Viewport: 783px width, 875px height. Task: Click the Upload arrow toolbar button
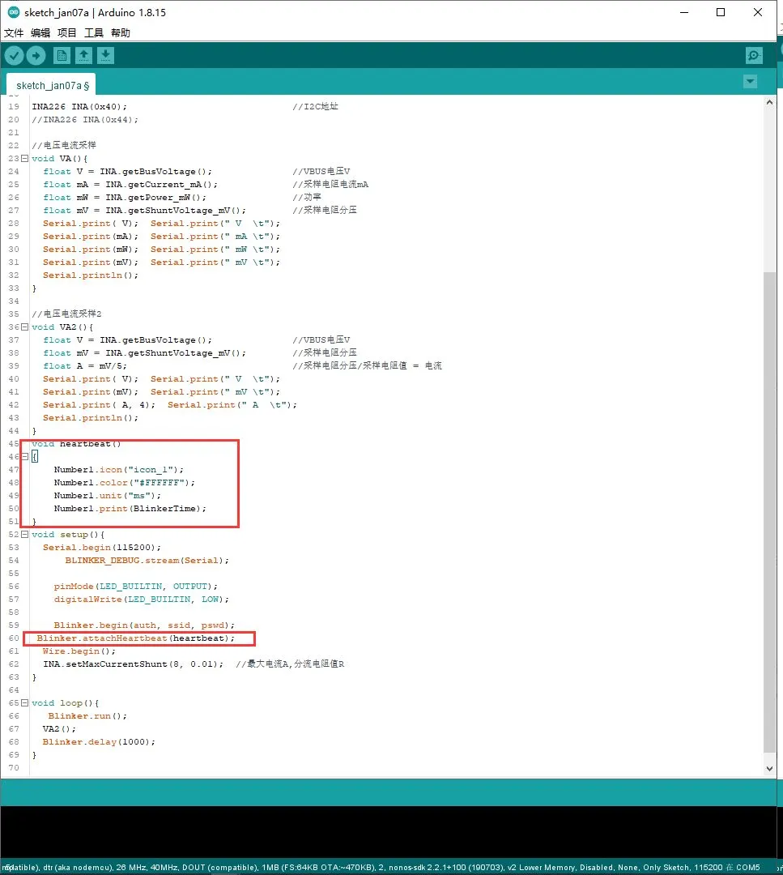coord(36,55)
